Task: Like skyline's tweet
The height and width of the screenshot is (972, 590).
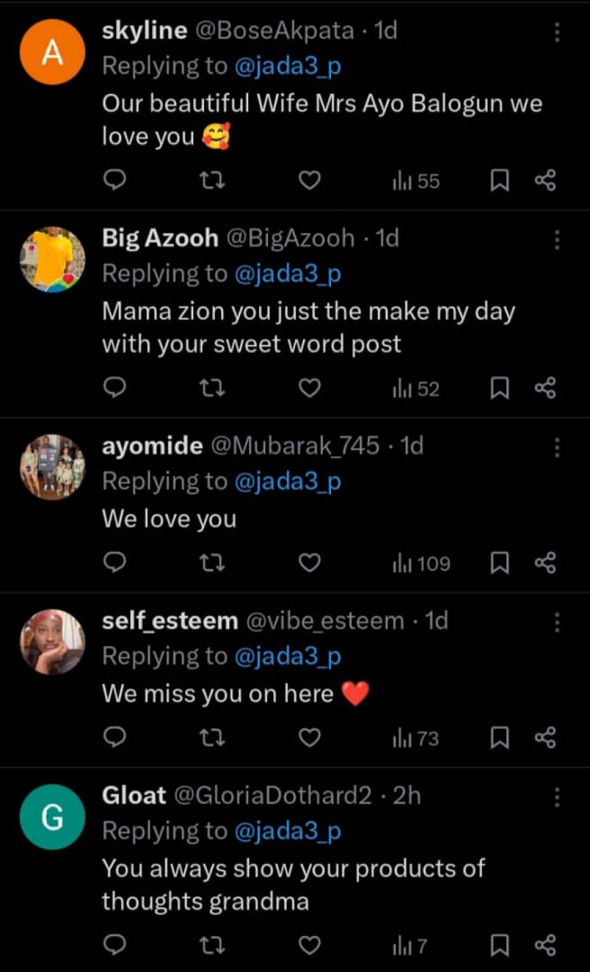Action: [310, 180]
